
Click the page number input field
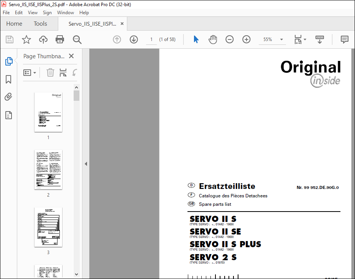tap(151, 39)
